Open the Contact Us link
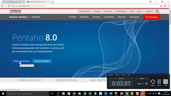The width and height of the screenshot is (171, 96). point(108,11)
